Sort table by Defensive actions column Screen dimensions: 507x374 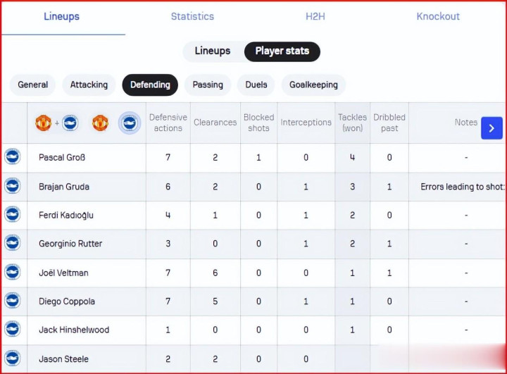click(168, 123)
